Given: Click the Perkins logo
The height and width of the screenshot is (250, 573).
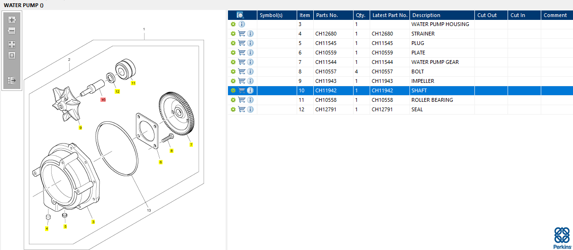Looking at the screenshot, I should pos(562,238).
